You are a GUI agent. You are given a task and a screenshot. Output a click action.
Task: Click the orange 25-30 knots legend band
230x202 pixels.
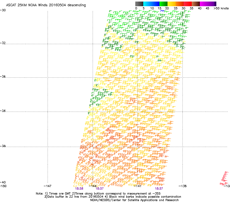click(x=180, y=4)
